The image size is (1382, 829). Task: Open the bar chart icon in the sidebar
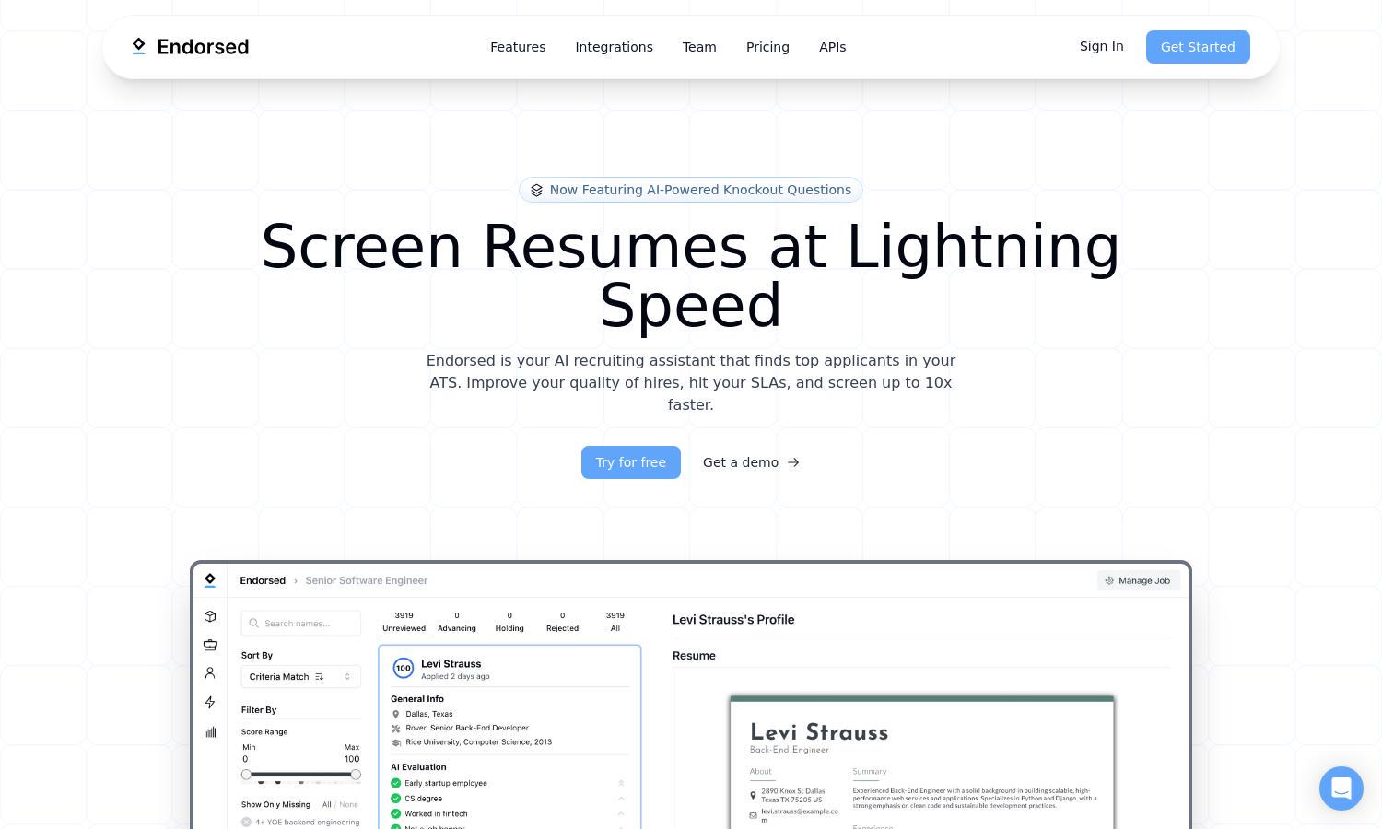pyautogui.click(x=210, y=732)
